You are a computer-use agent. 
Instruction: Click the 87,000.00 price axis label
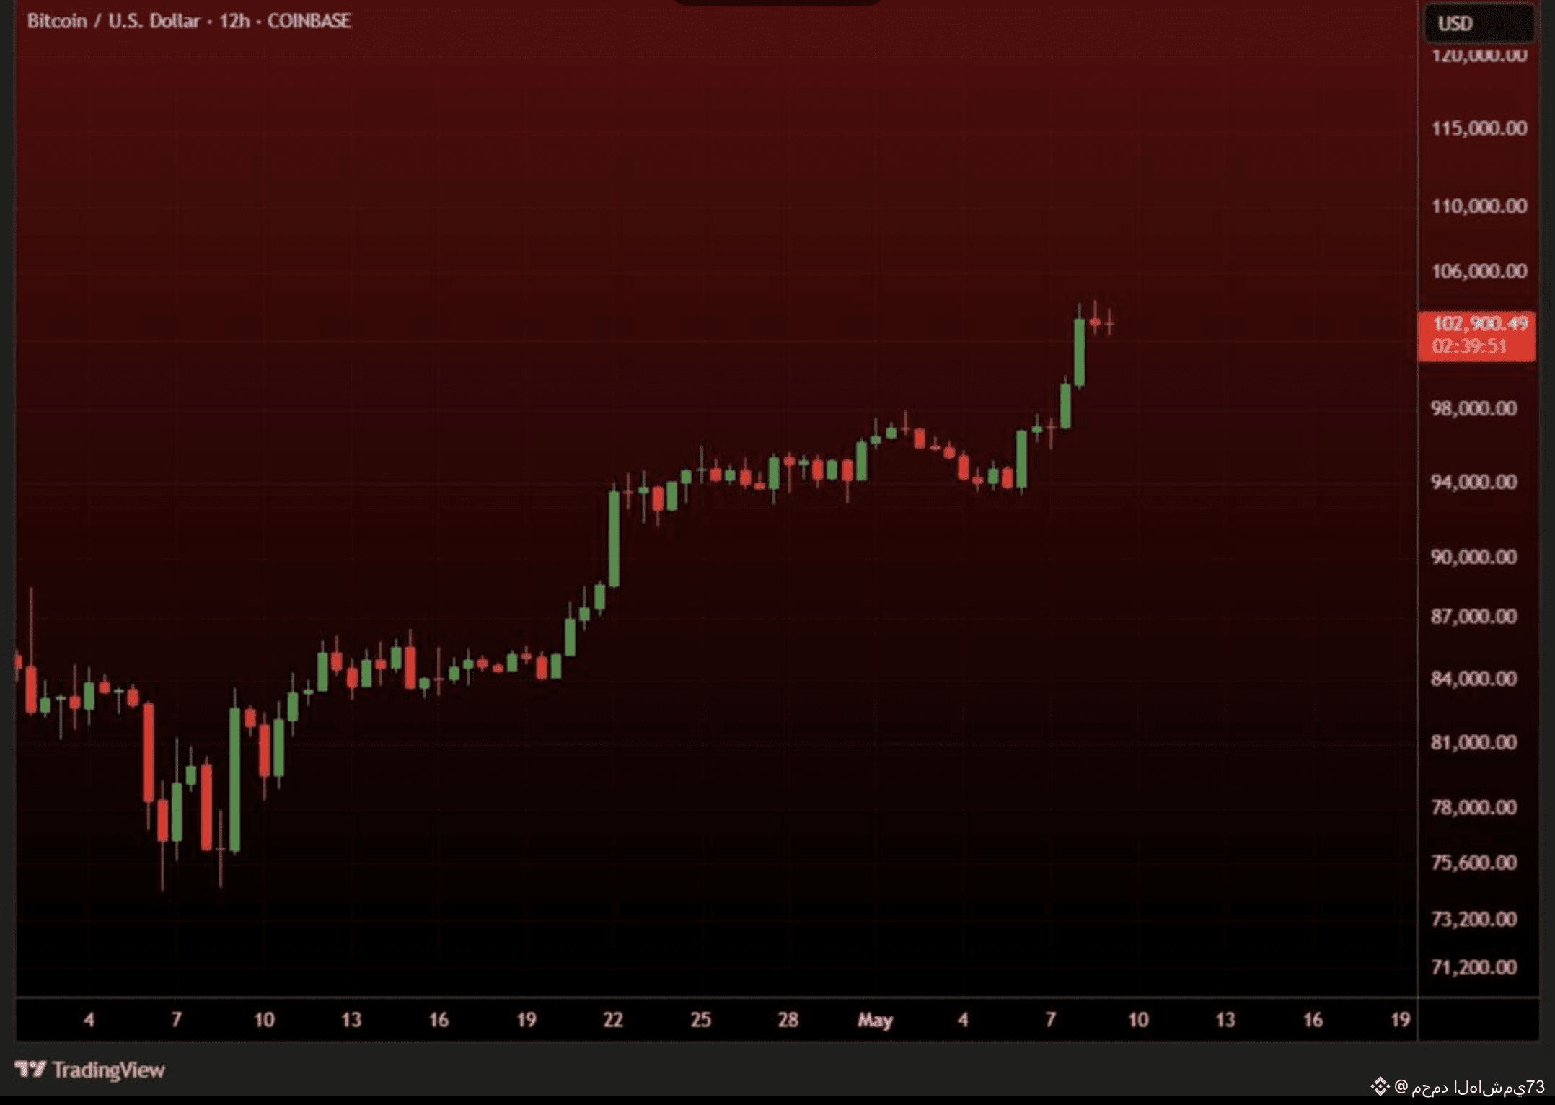point(1473,617)
